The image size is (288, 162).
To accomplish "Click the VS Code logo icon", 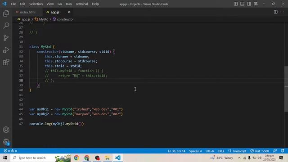I will 4,4.
